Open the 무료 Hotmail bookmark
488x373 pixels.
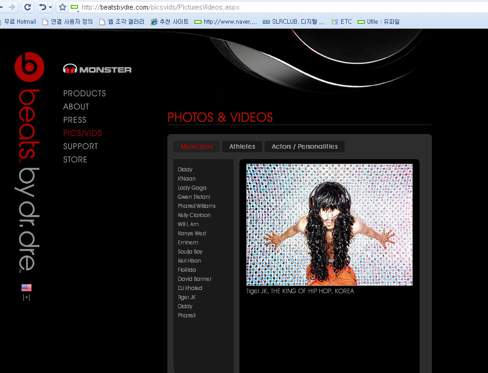point(18,21)
